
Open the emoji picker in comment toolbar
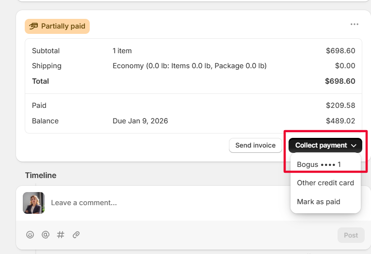pyautogui.click(x=30, y=235)
